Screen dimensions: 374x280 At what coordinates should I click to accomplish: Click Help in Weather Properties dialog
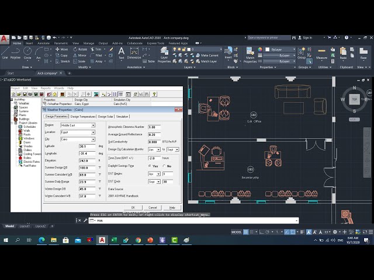pos(172,208)
